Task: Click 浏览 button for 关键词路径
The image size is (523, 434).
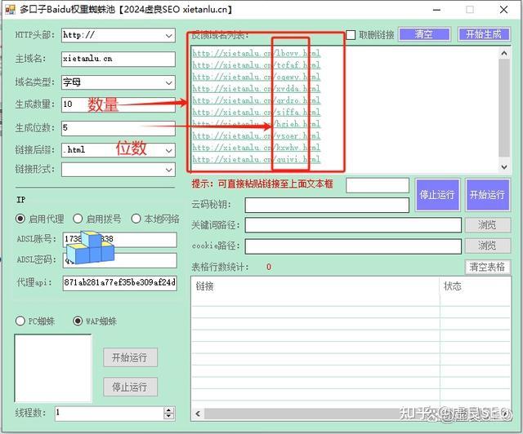Action: point(488,225)
